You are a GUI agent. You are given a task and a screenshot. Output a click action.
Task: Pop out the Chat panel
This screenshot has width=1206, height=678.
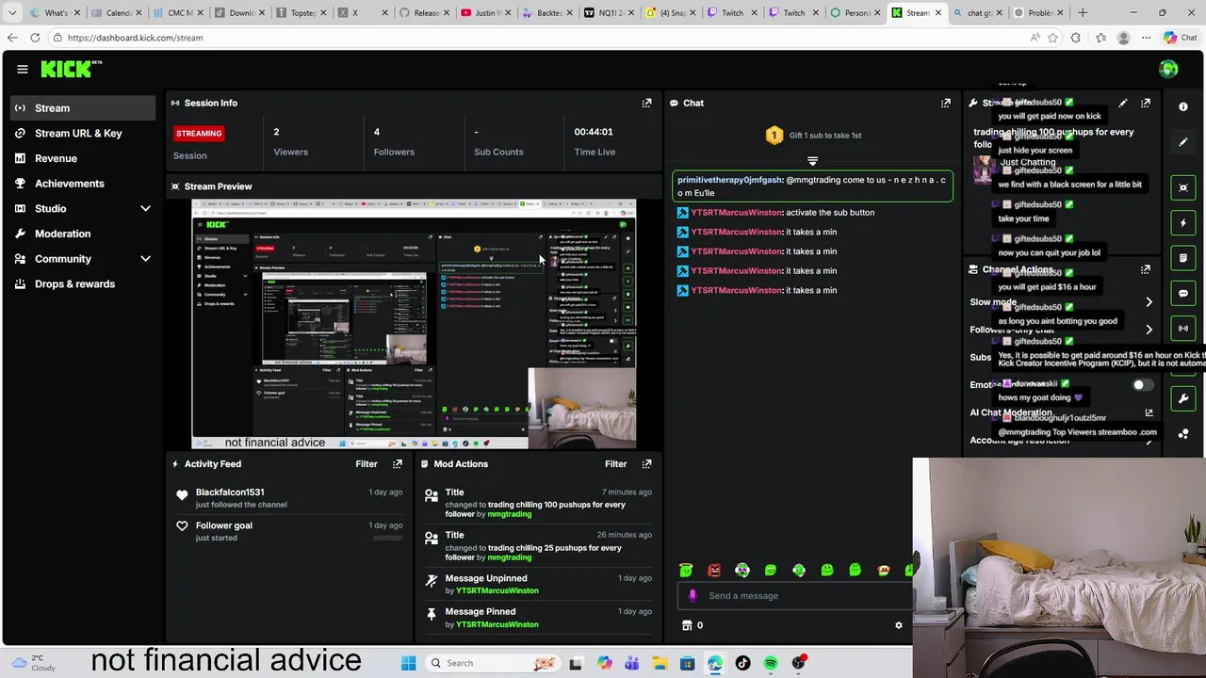[946, 103]
